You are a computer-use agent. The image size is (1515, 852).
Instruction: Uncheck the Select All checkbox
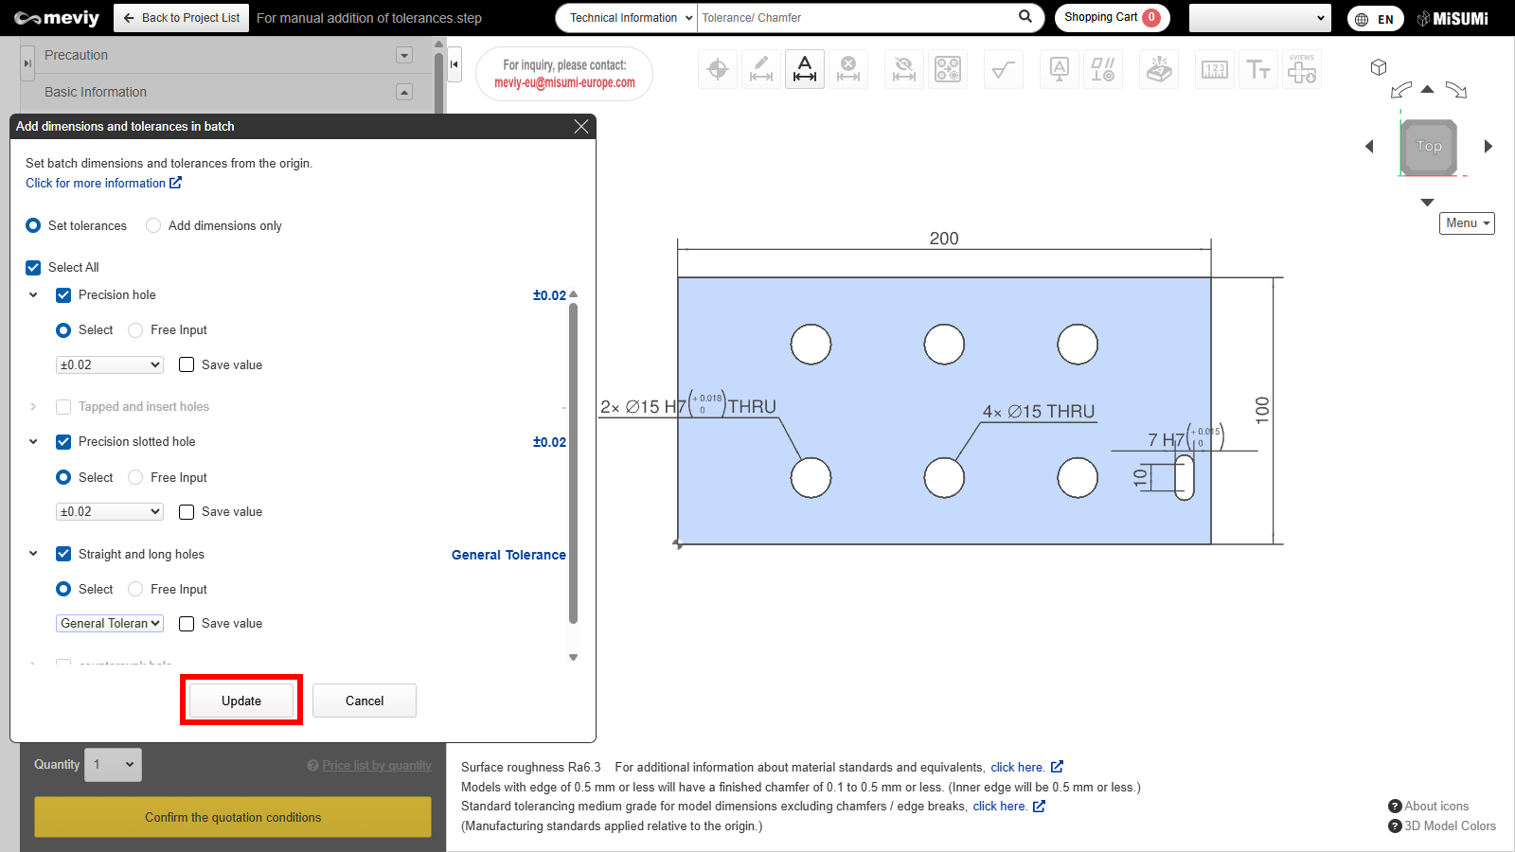[33, 268]
